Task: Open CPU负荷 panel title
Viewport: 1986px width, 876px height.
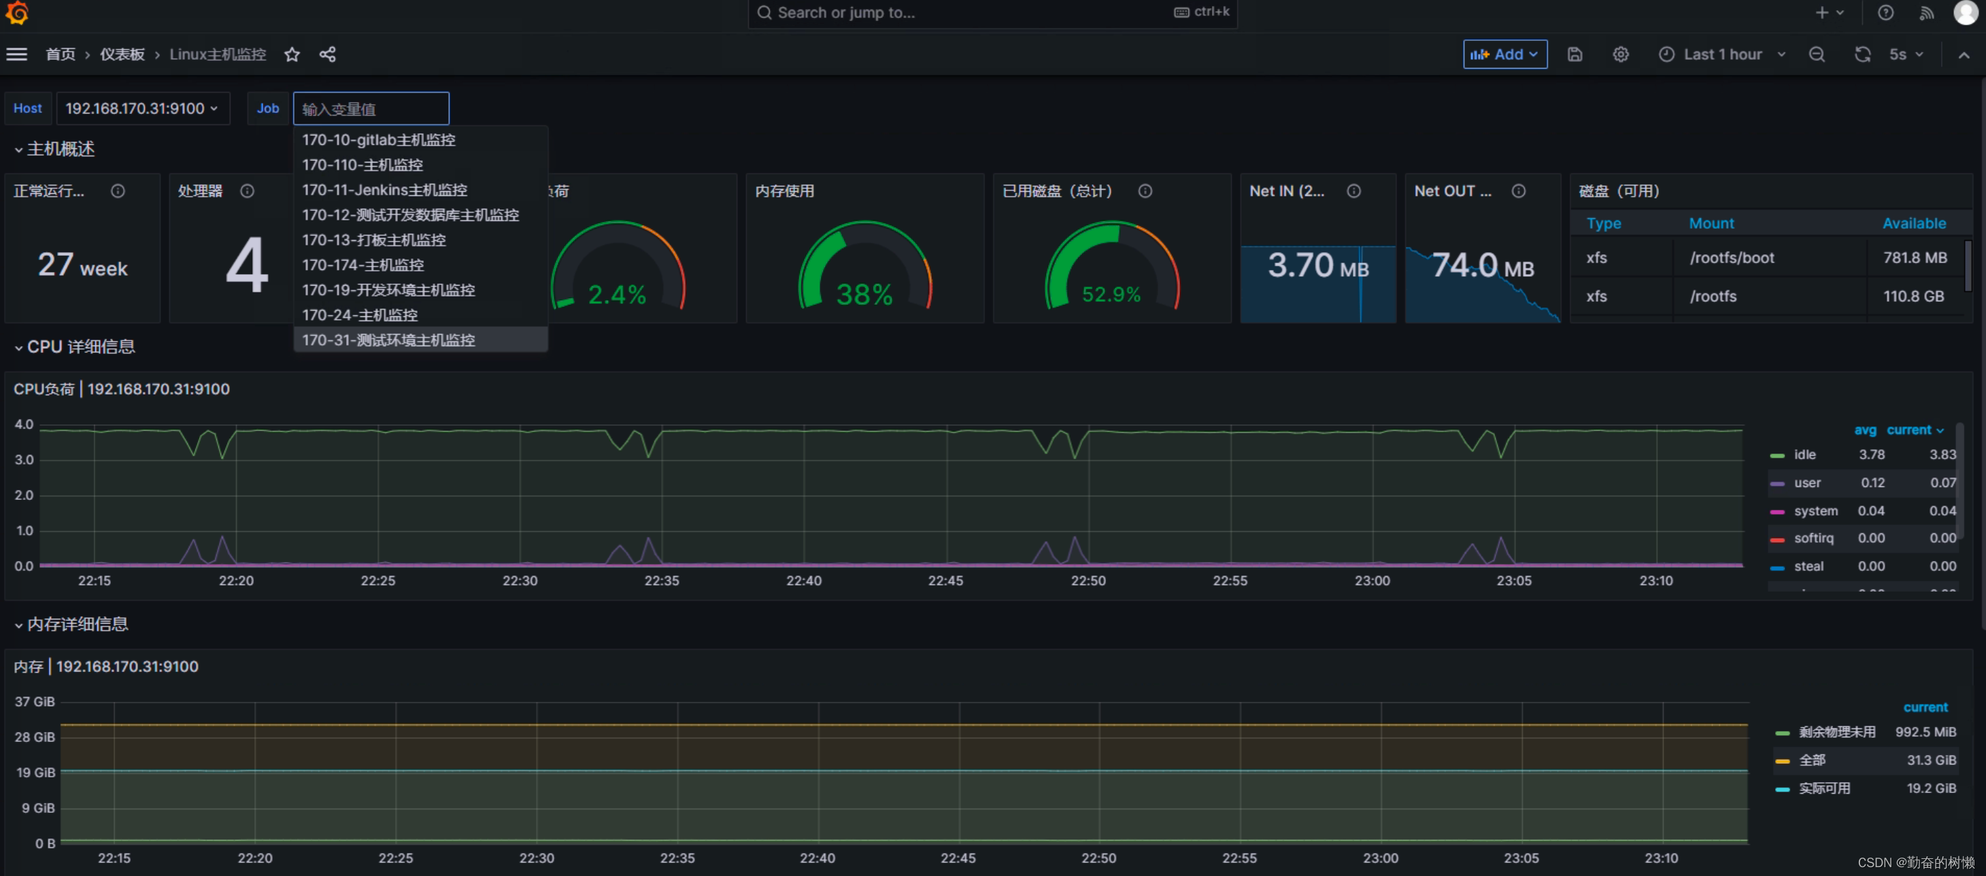Action: (x=121, y=388)
